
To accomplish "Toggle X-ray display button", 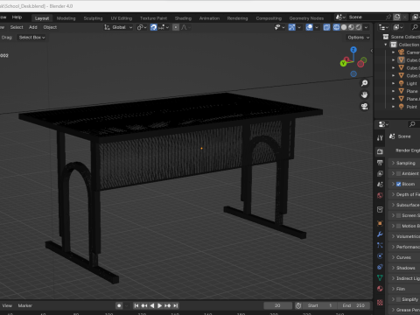I will point(326,27).
